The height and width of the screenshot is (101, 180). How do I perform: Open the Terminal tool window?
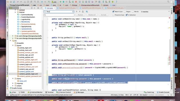49,92
